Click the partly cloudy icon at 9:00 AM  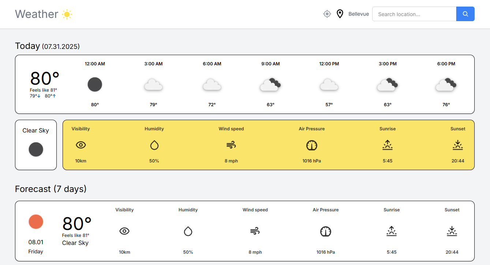tap(270, 84)
